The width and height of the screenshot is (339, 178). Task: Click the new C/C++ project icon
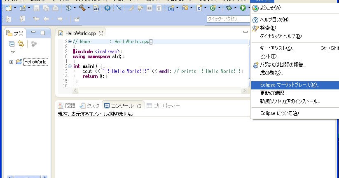pyautogui.click(x=171, y=8)
